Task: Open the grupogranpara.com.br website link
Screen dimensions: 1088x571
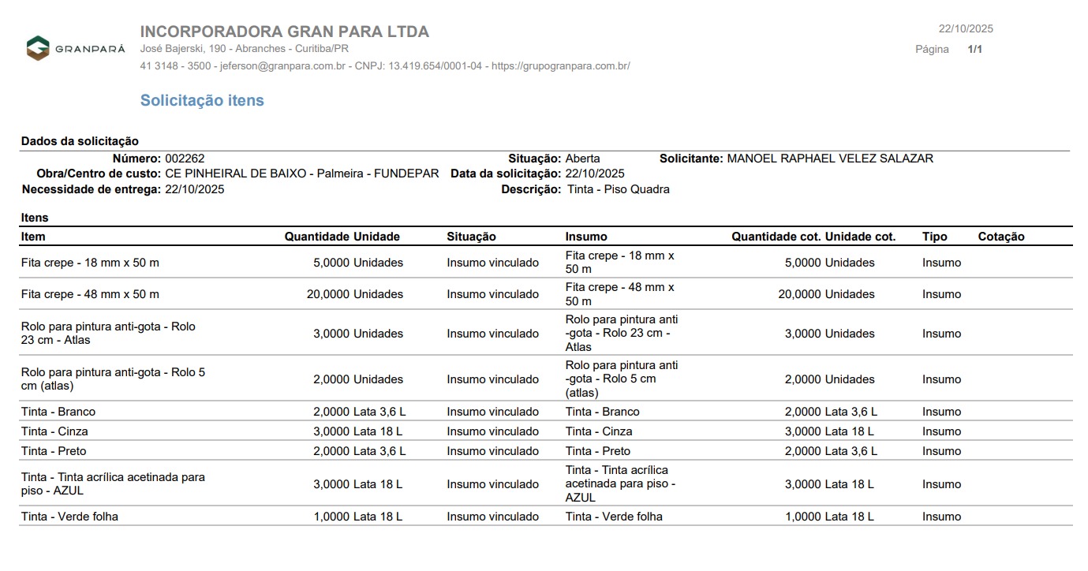Action: coord(560,66)
